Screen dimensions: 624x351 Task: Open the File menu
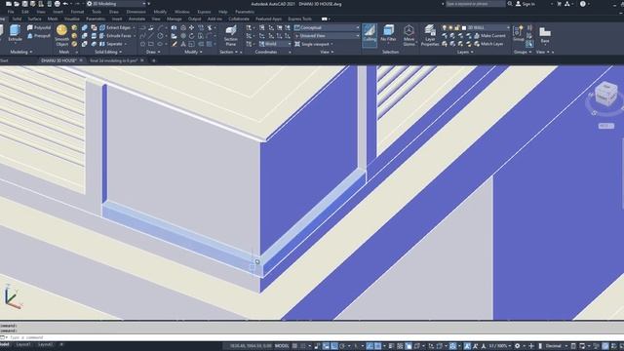pos(11,12)
